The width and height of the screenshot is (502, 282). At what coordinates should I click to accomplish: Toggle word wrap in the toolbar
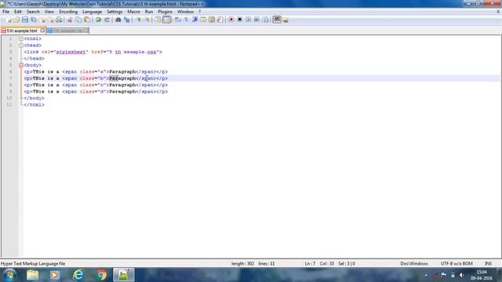[178, 20]
